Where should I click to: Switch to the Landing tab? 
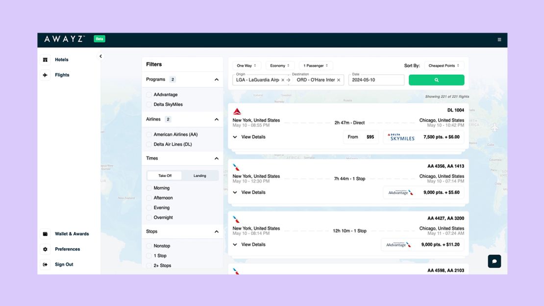[200, 176]
